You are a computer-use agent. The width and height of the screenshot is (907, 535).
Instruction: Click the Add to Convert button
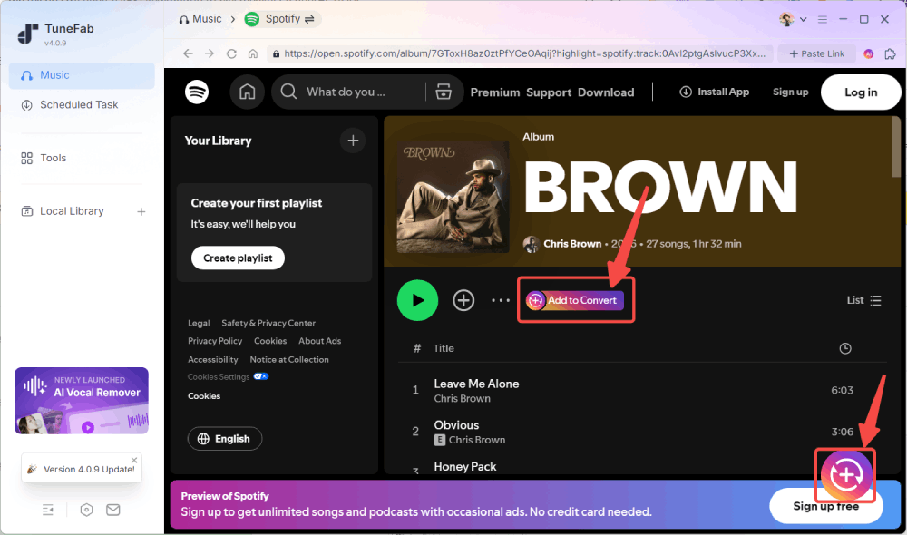pos(575,300)
